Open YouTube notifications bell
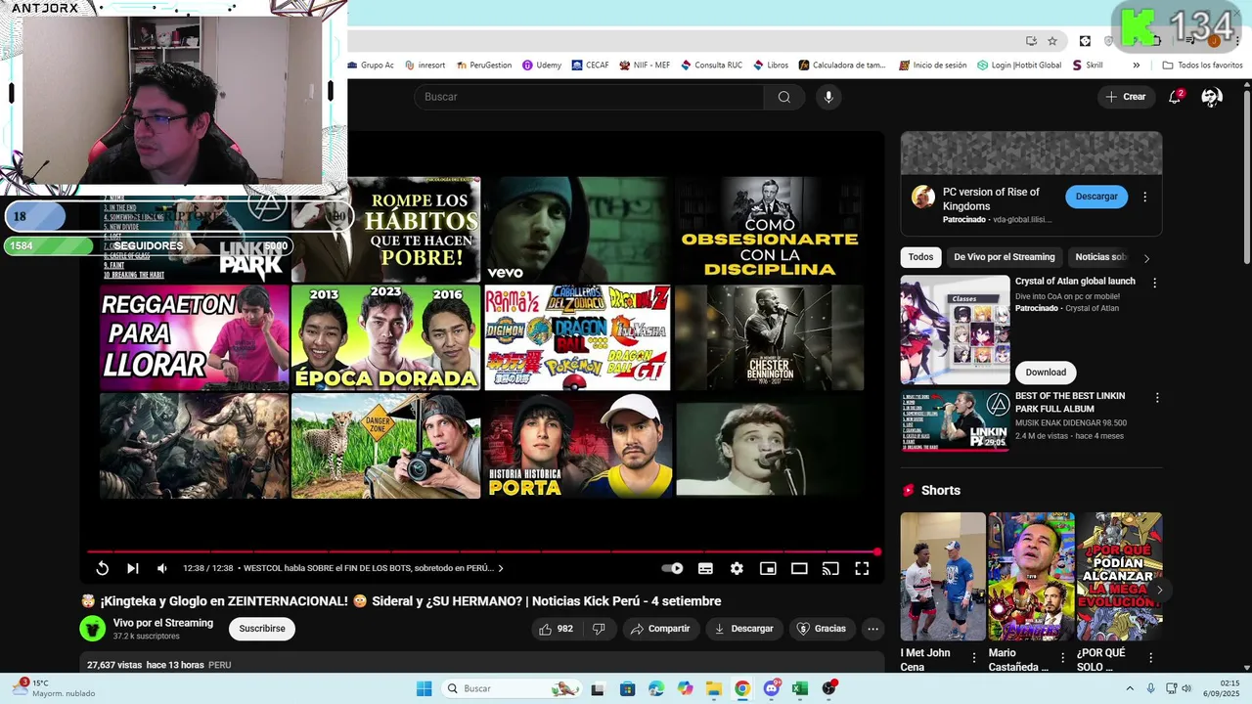The image size is (1252, 704). 1176,97
